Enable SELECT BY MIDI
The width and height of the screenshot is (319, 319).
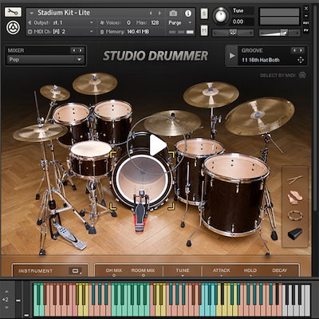[282, 76]
